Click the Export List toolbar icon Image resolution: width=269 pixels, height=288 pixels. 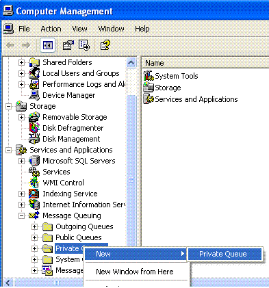pyautogui.click(x=84, y=45)
